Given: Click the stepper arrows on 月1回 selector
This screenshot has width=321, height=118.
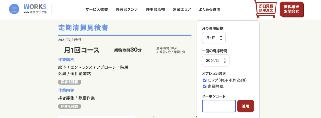Looking at the screenshot, I should pyautogui.click(x=221, y=38).
